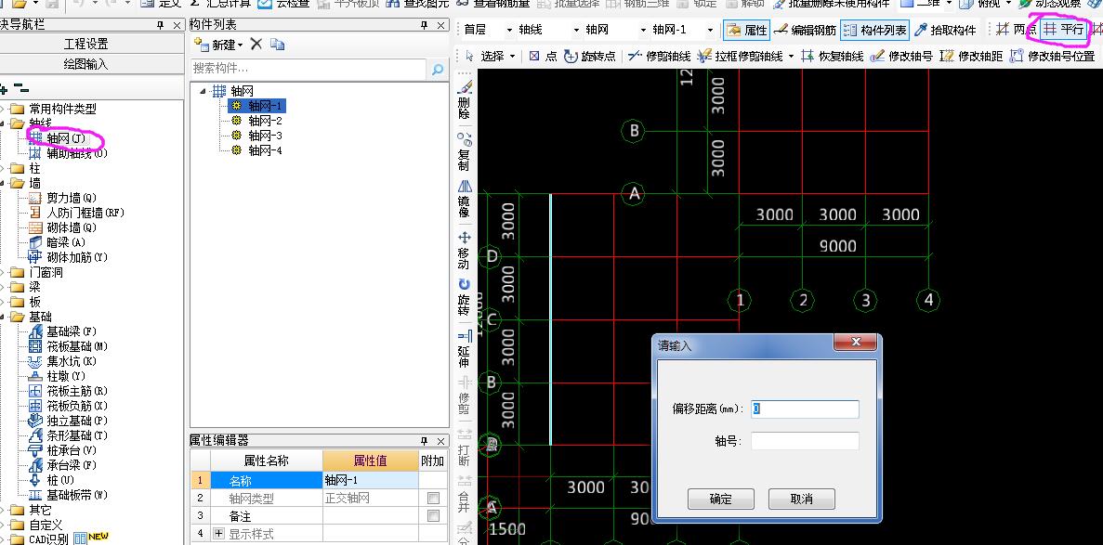Expand all nodes with the plus icon
Viewport: 1103px width, 545px height.
(x=5, y=89)
